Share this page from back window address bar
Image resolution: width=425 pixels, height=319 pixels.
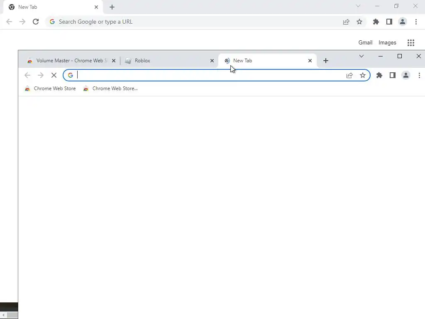click(x=346, y=22)
